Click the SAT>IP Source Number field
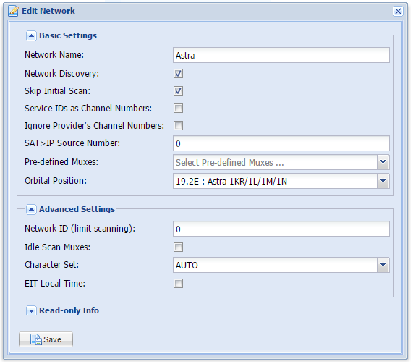This screenshot has height=364, width=413. click(281, 144)
